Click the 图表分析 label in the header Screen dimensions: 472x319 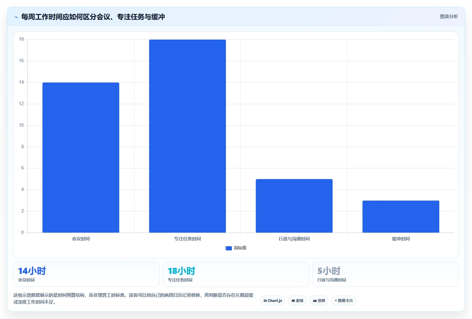pyautogui.click(x=449, y=16)
